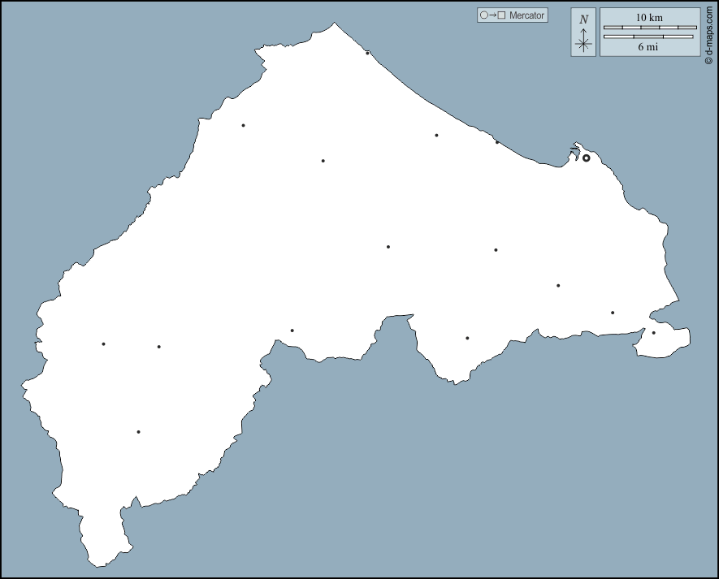
Task: Click the small harbor inlet beside capital marker
Action: pyautogui.click(x=575, y=149)
